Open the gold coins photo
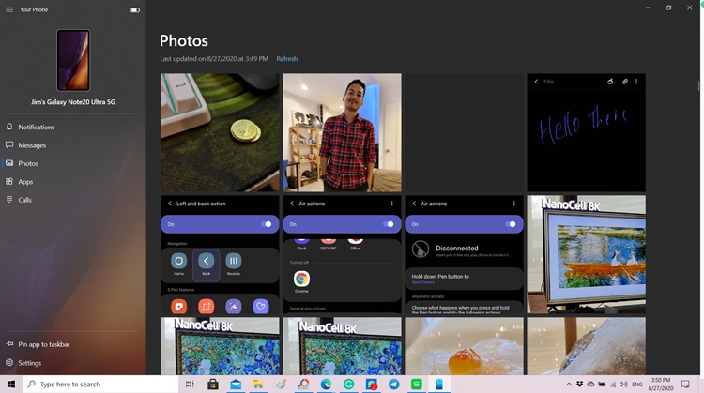 [x=220, y=133]
